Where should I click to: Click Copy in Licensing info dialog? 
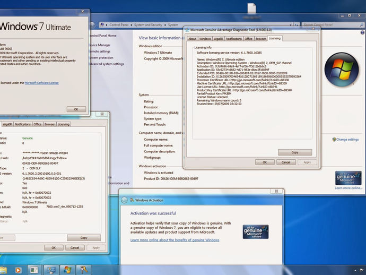coord(295,152)
